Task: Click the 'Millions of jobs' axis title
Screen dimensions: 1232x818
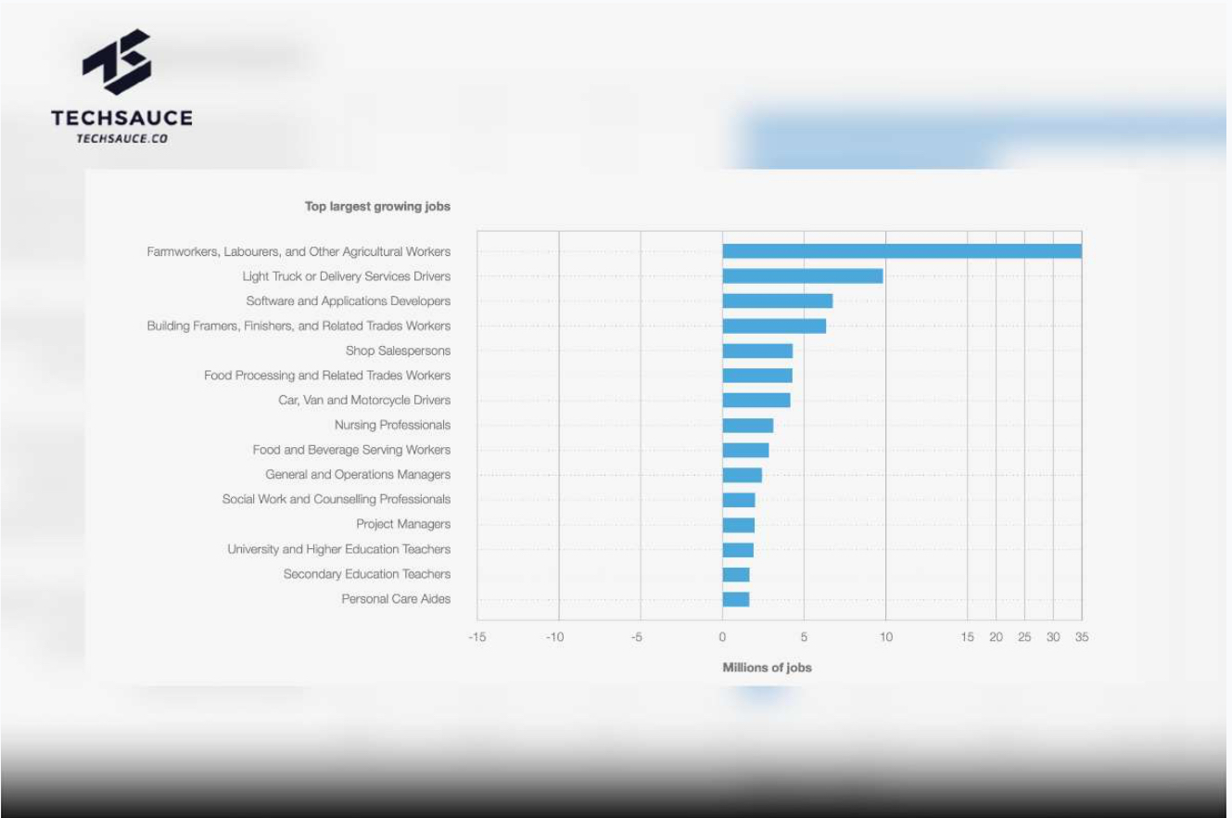Action: click(x=767, y=668)
